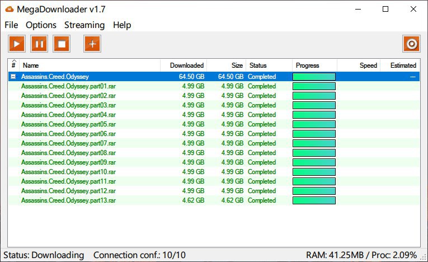428x262 pixels.
Task: Pause downloads with the pause button
Action: pyautogui.click(x=39, y=44)
